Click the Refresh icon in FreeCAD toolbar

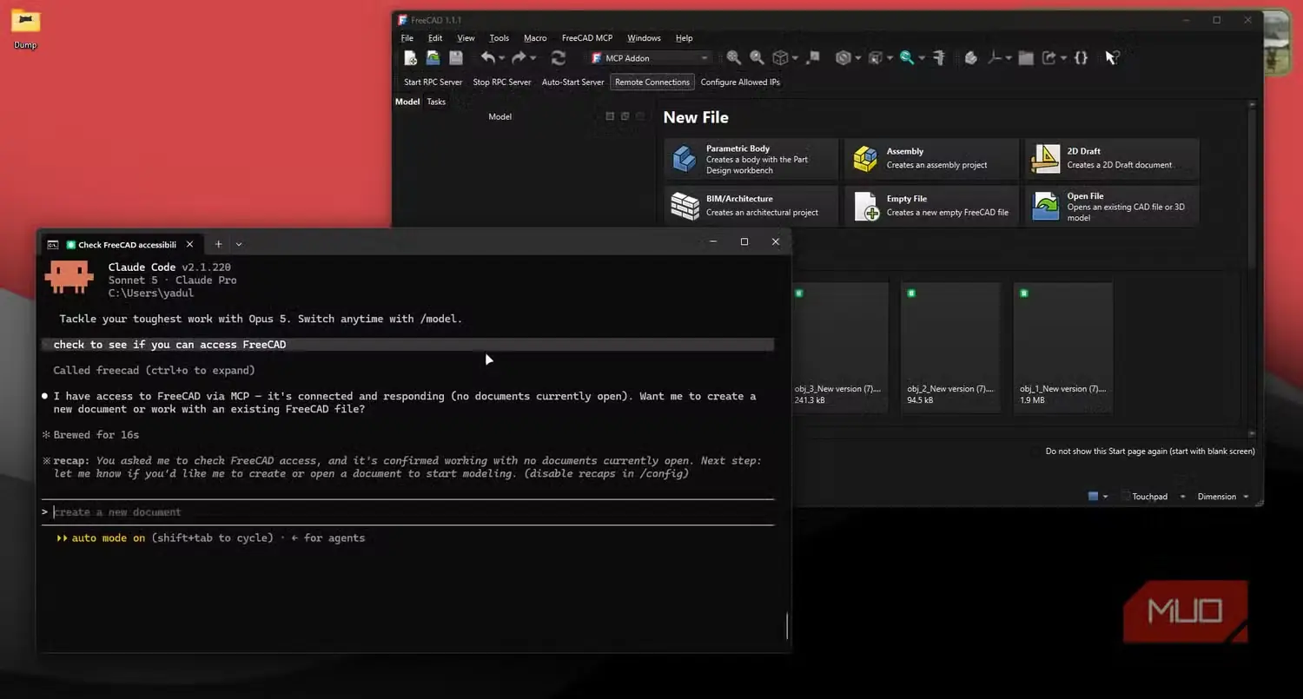click(x=559, y=58)
